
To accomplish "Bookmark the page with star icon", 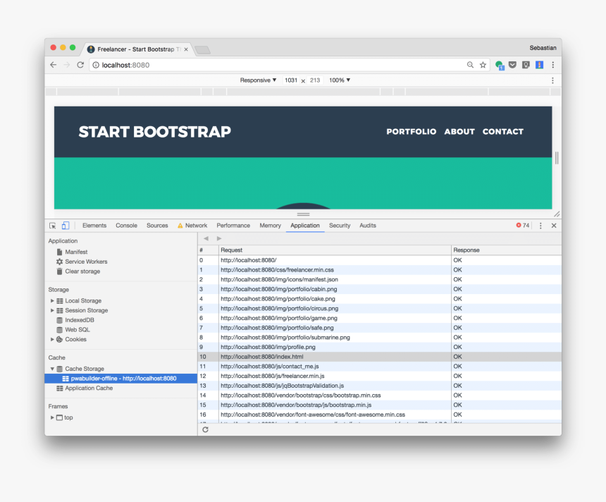I will [483, 65].
